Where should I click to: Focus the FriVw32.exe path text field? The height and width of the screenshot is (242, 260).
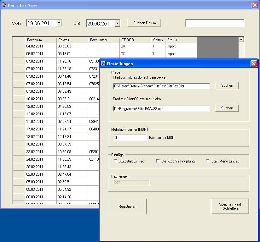(x=161, y=109)
